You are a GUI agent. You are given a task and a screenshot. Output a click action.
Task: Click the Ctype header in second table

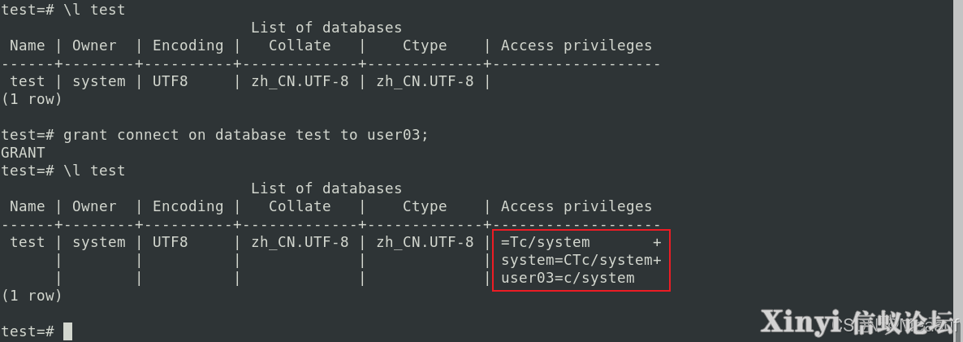coord(425,207)
